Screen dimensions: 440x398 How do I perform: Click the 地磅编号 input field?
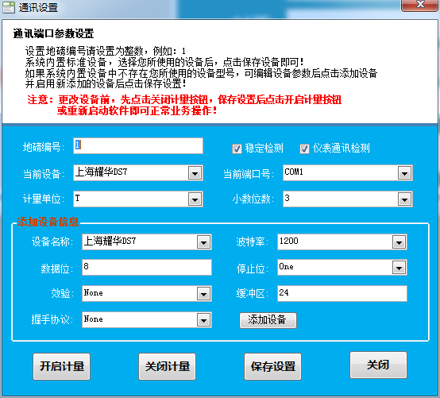138,146
